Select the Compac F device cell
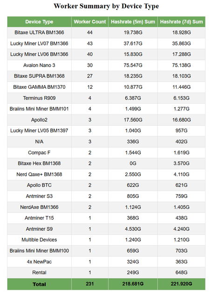The width and height of the screenshot is (212, 299). tap(39, 153)
